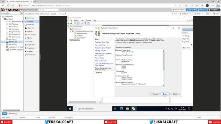Switch to the Tasks tab
The height and width of the screenshot is (124, 221).
click(x=4, y=114)
